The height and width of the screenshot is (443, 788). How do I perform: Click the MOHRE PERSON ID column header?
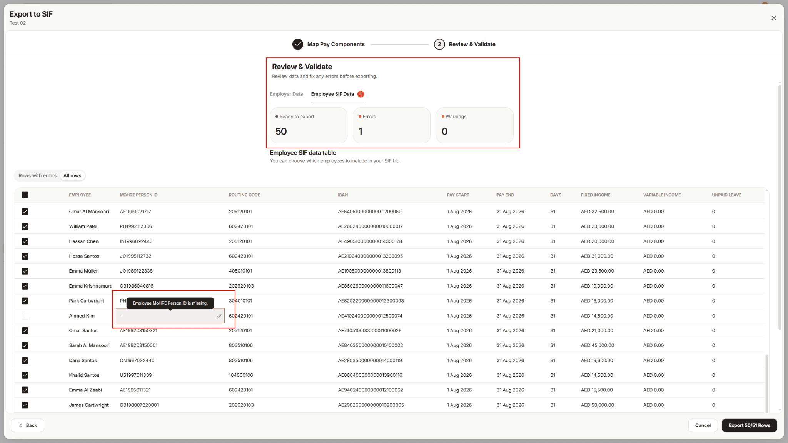[x=139, y=195]
